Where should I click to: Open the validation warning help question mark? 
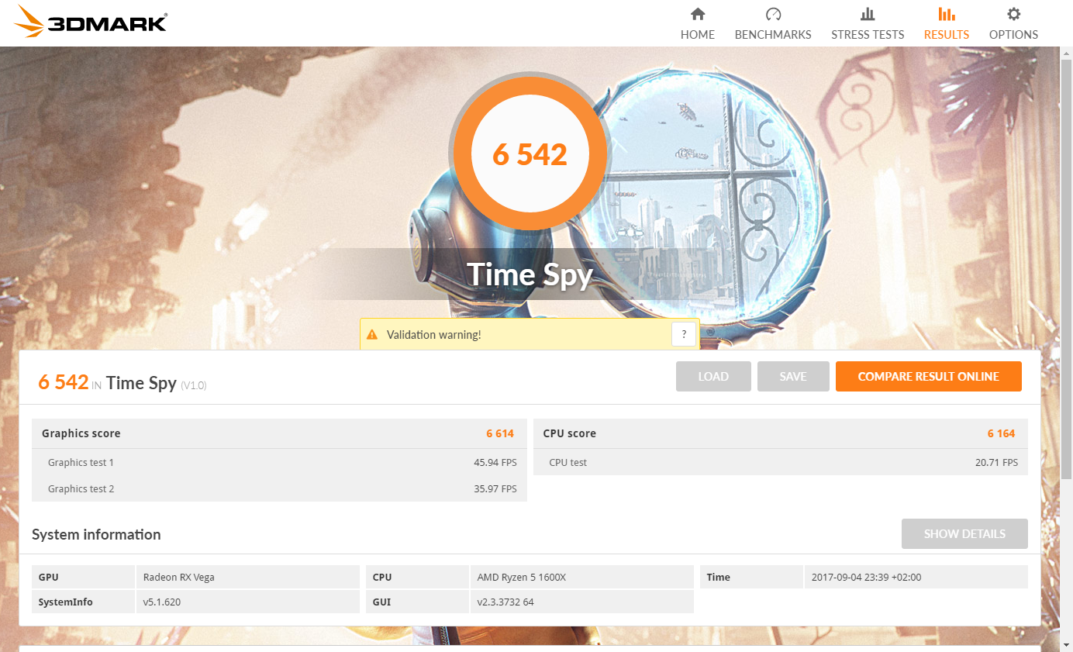(684, 335)
